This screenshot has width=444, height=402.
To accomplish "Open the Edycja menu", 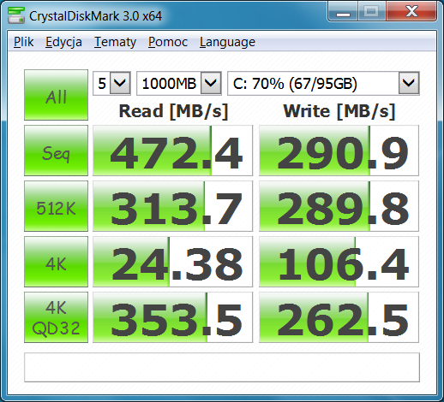I will coord(63,42).
